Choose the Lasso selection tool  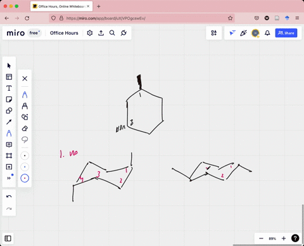(x=25, y=139)
